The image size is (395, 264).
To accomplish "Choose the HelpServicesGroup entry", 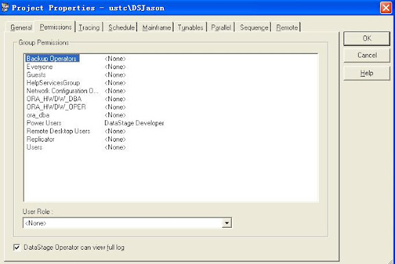I will [53, 83].
